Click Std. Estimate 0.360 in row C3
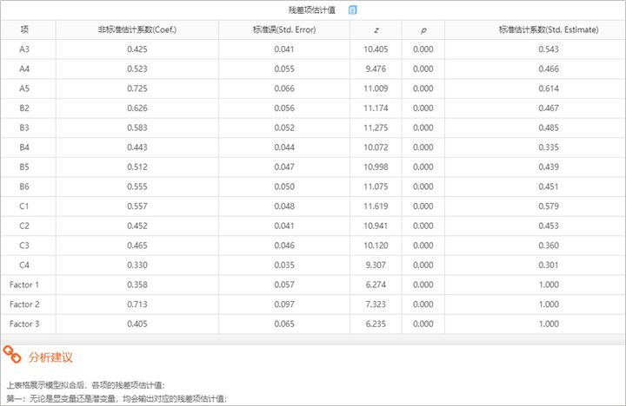The height and width of the screenshot is (406, 626). point(549,245)
